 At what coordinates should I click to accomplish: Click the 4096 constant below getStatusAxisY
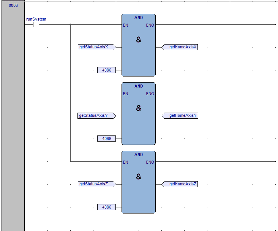pyautogui.click(x=107, y=139)
